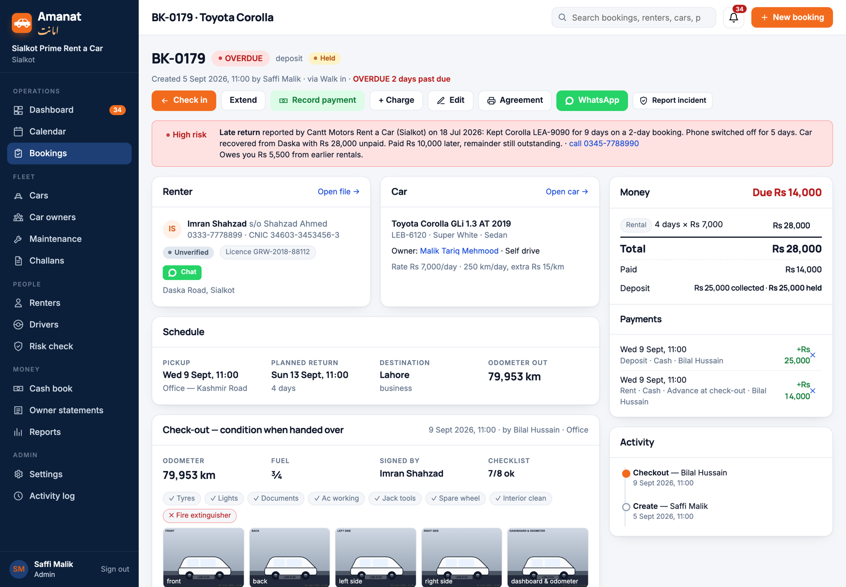The width and height of the screenshot is (846, 587).
Task: Remove the Rs 25,000 deposit payment
Action: [x=813, y=355]
